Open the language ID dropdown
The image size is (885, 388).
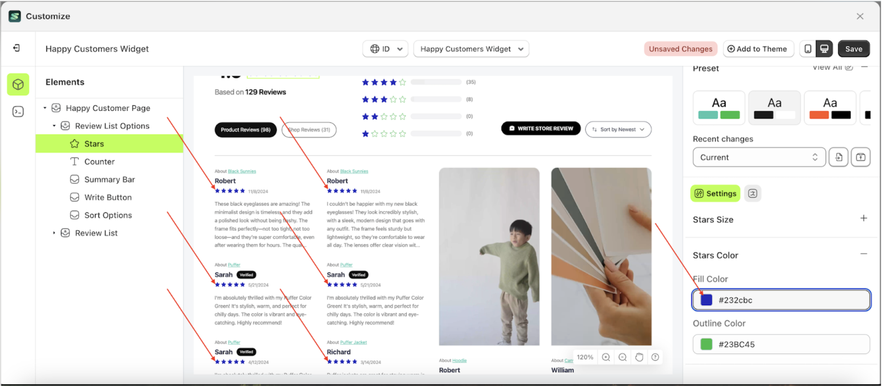pyautogui.click(x=386, y=49)
